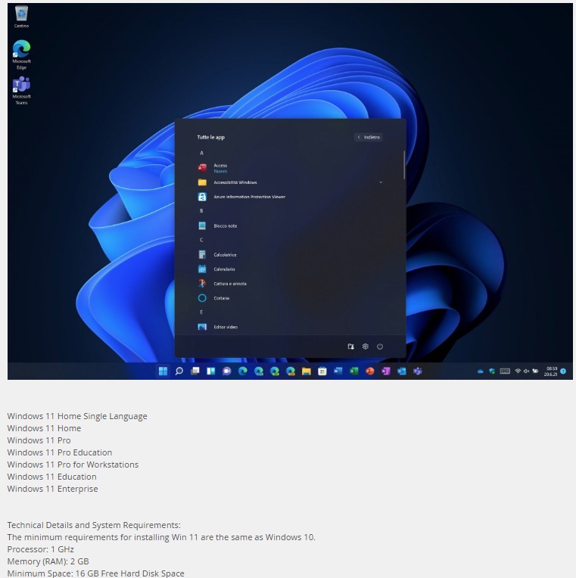This screenshot has height=578, width=576.
Task: Click the OneDrive cloud tray icon
Action: pos(480,371)
